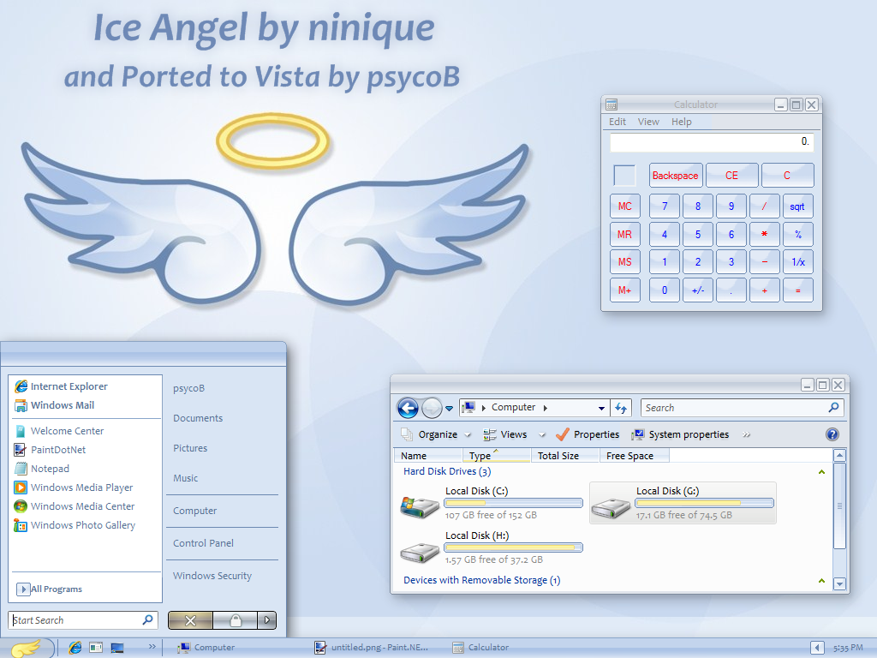Click the Back navigation arrow in Explorer
The image size is (877, 658).
pos(407,407)
